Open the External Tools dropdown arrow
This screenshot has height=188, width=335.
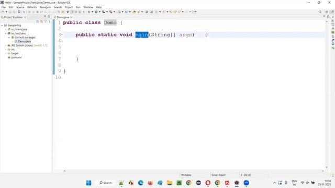pyautogui.click(x=114, y=12)
